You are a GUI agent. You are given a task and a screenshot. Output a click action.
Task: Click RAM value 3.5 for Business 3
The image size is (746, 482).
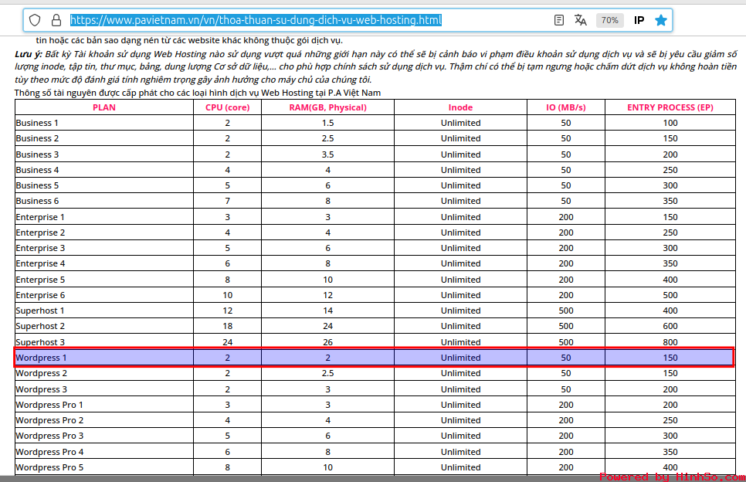click(x=327, y=154)
